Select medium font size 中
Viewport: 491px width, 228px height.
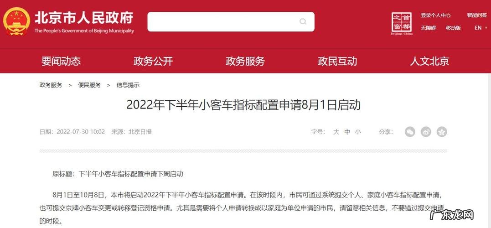pos(347,132)
